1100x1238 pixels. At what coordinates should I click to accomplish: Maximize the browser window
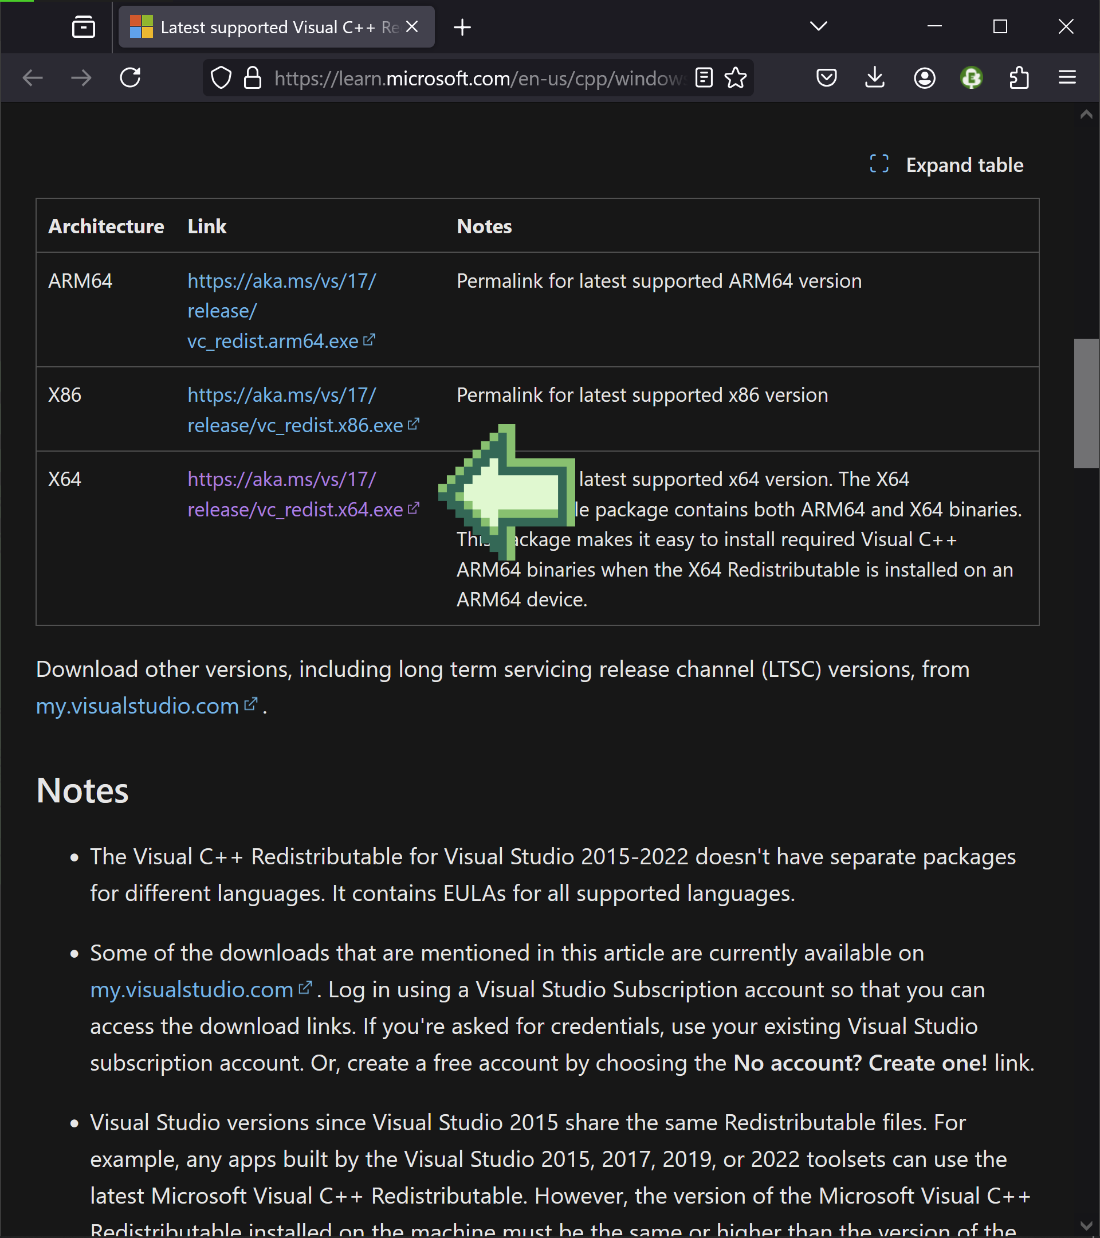click(1000, 26)
